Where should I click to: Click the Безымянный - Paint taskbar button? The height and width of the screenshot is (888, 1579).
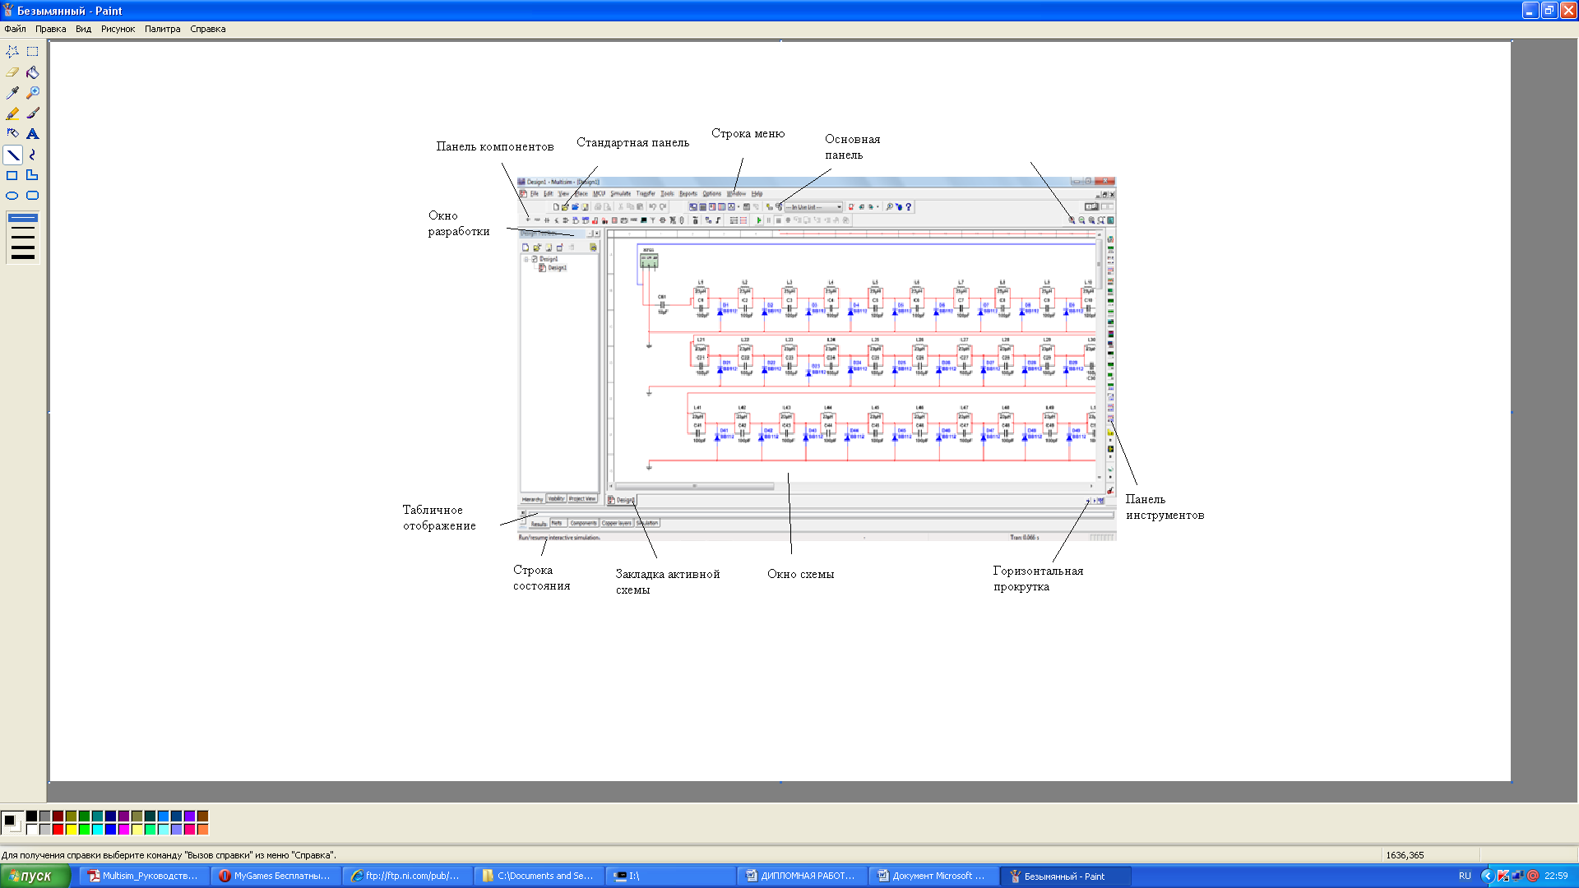(1065, 876)
